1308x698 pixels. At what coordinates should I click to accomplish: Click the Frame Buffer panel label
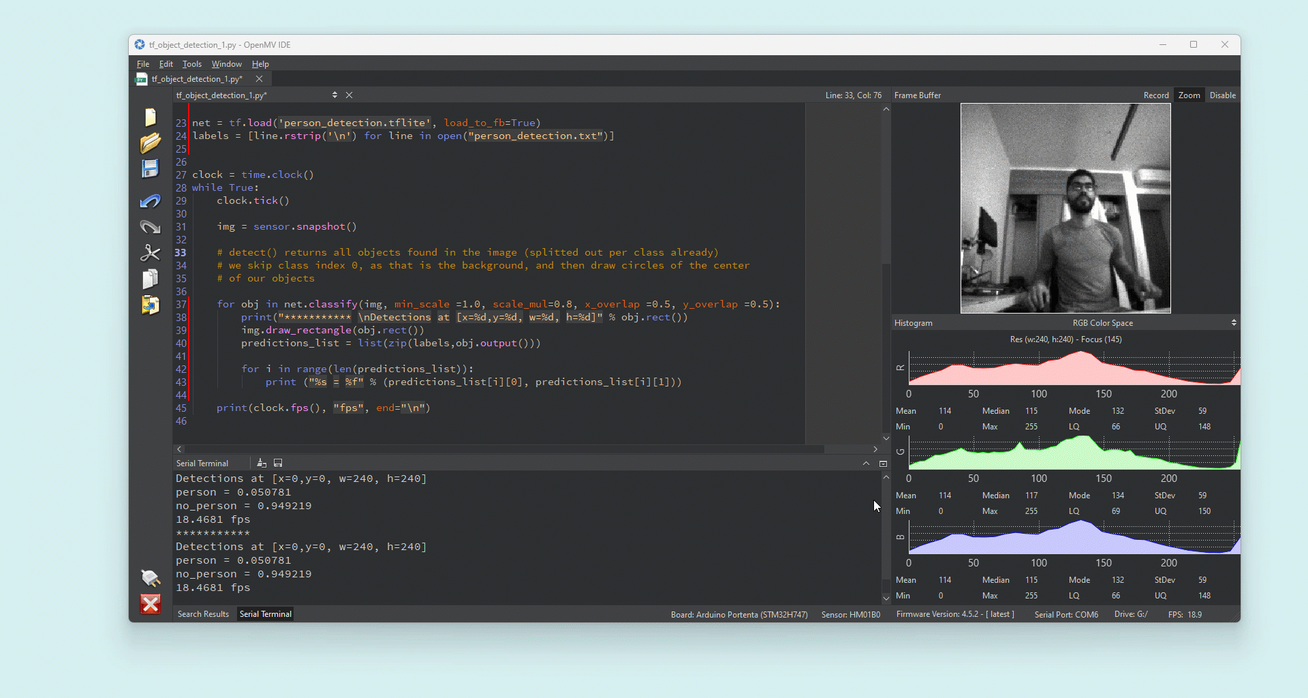917,95
